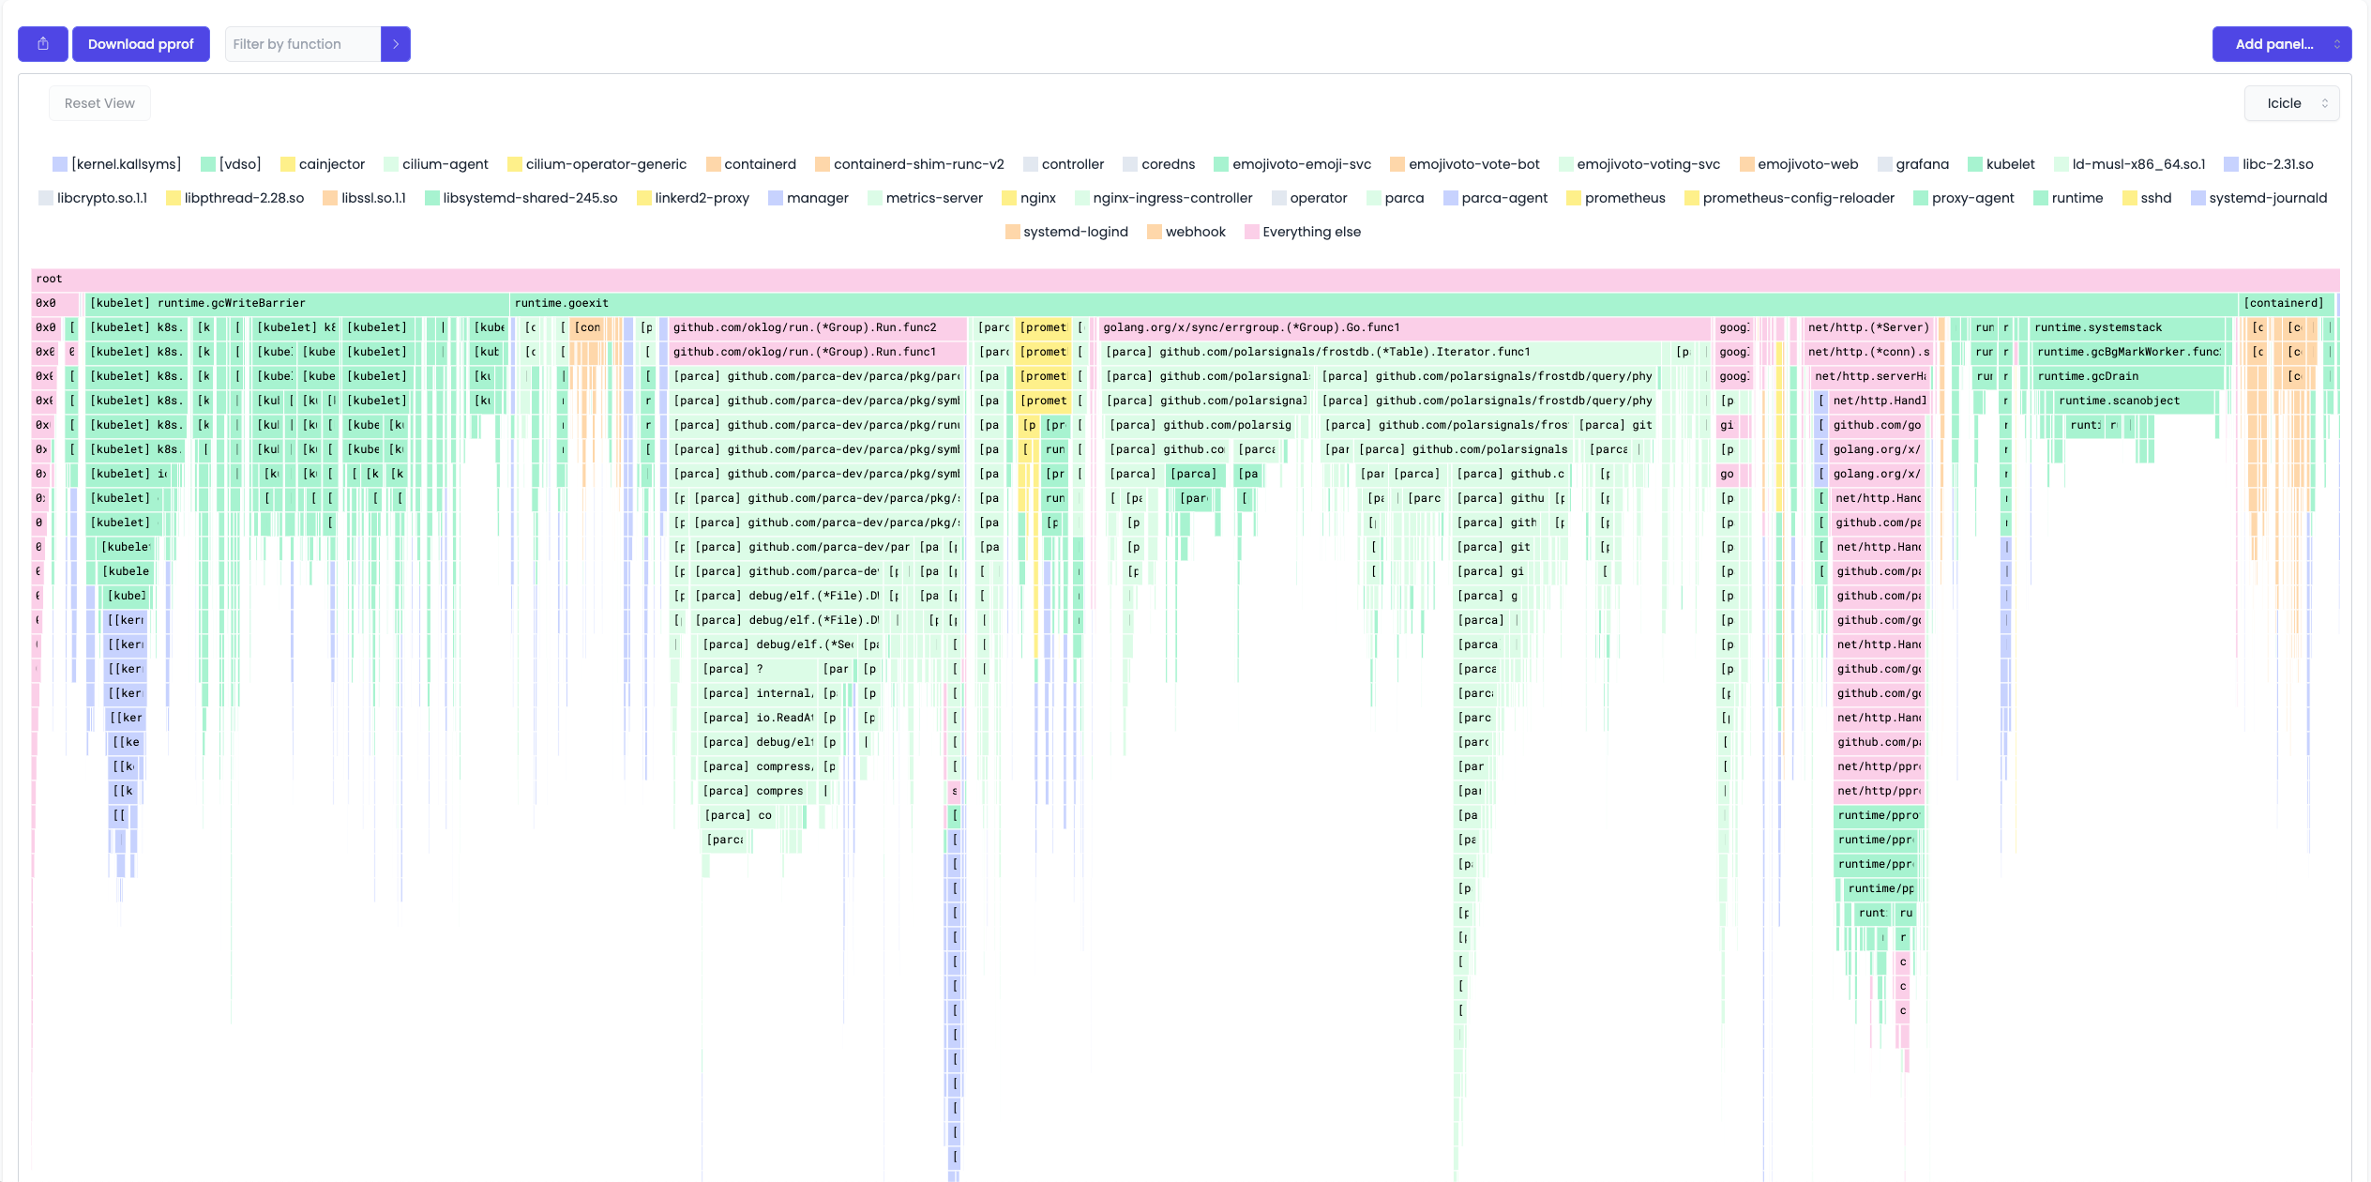Click the runtime.gcDrain node

[2129, 376]
